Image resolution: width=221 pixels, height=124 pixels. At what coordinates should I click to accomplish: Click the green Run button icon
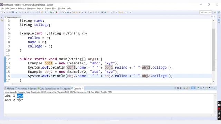pyautogui.click(x=51, y=12)
